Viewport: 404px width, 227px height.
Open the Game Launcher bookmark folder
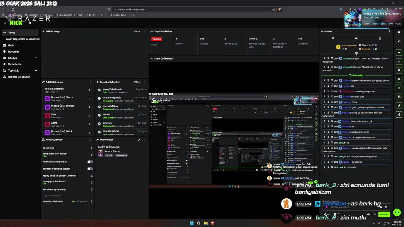click(x=63, y=15)
